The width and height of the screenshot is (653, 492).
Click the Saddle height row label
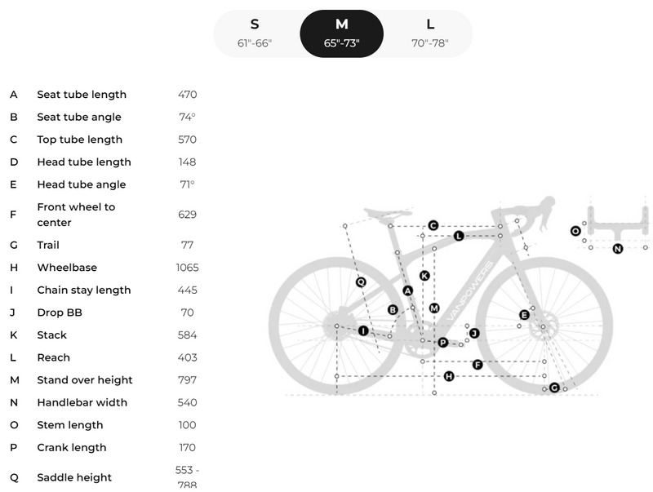coord(74,477)
